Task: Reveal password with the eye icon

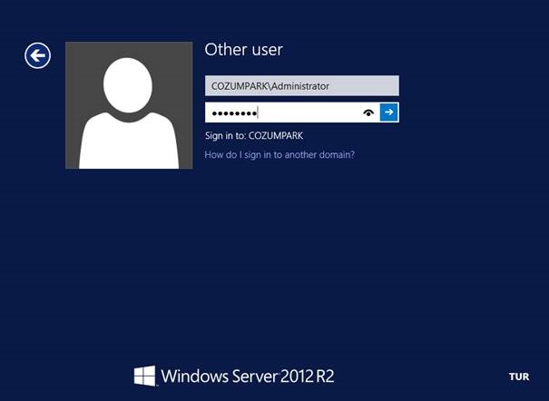Action: coord(368,112)
